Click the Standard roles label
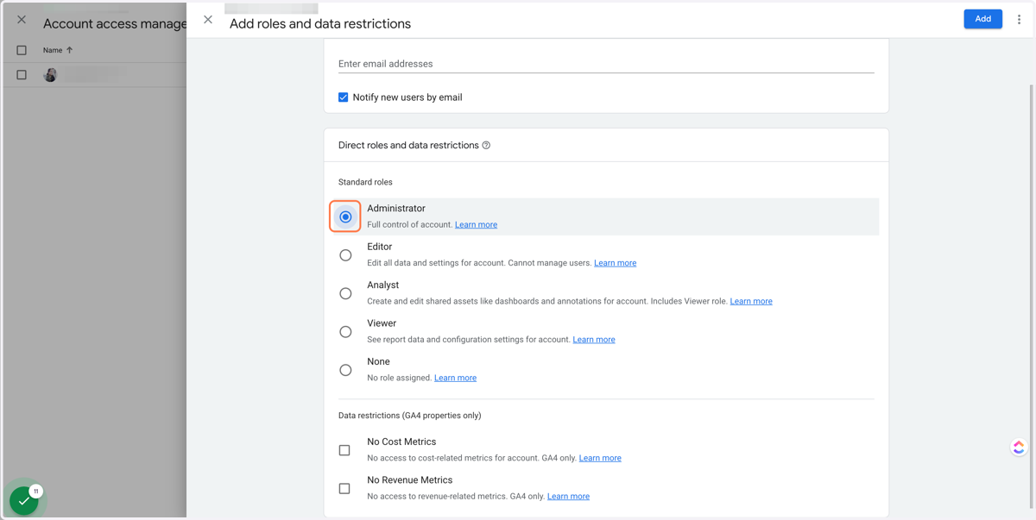The height and width of the screenshot is (520, 1036). click(x=365, y=182)
